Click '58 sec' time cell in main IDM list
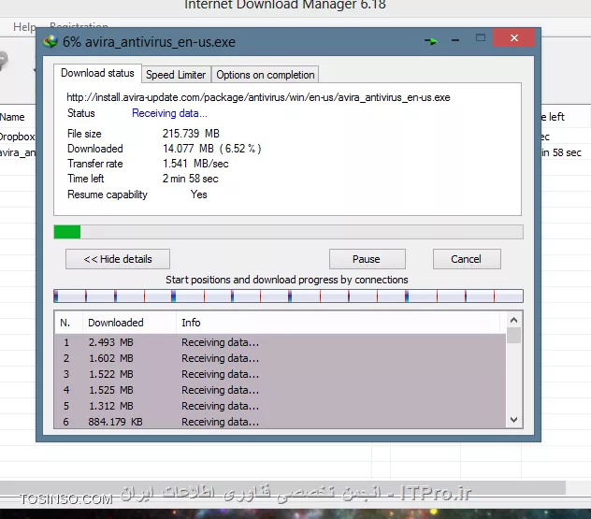 (561, 152)
